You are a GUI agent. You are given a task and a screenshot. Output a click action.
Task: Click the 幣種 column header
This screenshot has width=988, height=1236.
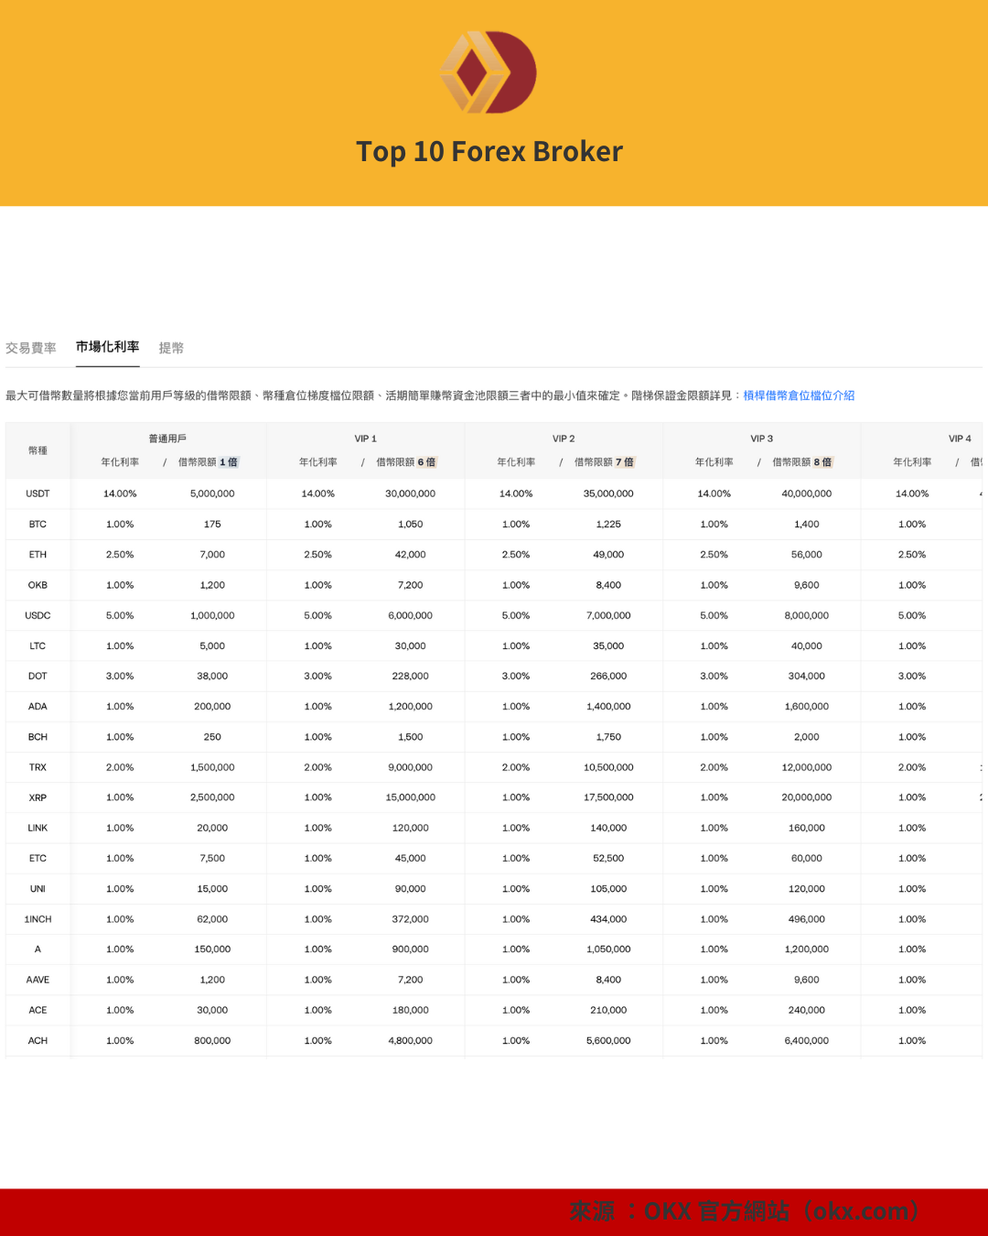(38, 450)
